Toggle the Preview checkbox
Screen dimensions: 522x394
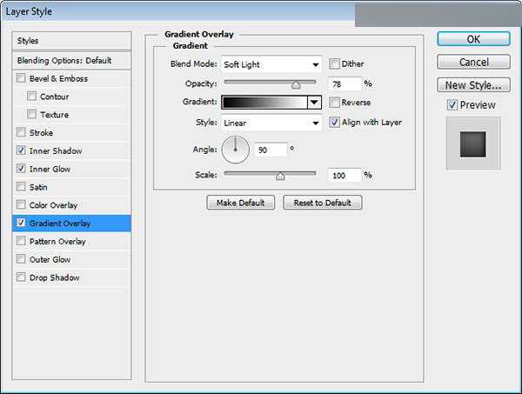point(452,105)
